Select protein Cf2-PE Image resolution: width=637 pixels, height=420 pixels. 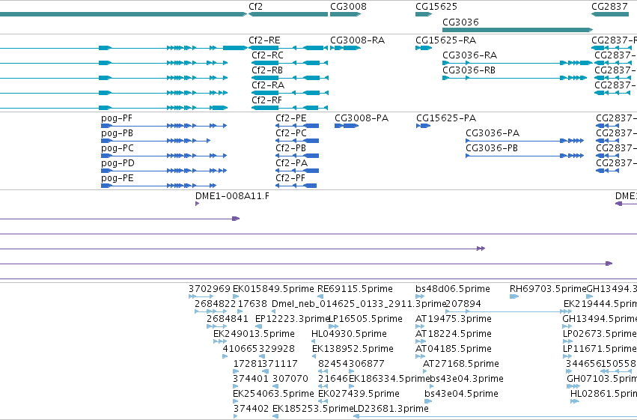point(297,126)
